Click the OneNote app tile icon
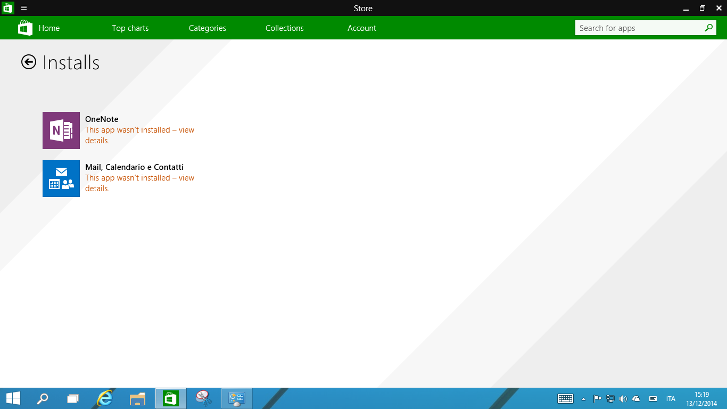 click(61, 130)
